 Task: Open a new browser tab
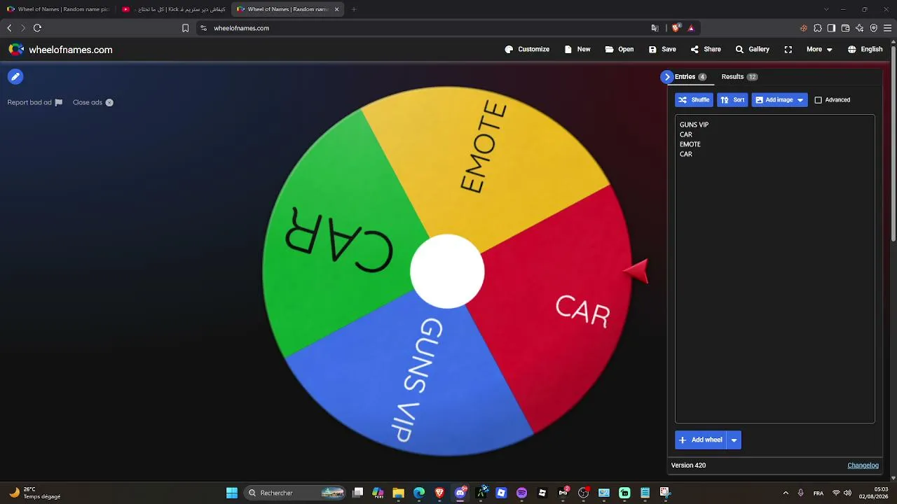click(354, 9)
